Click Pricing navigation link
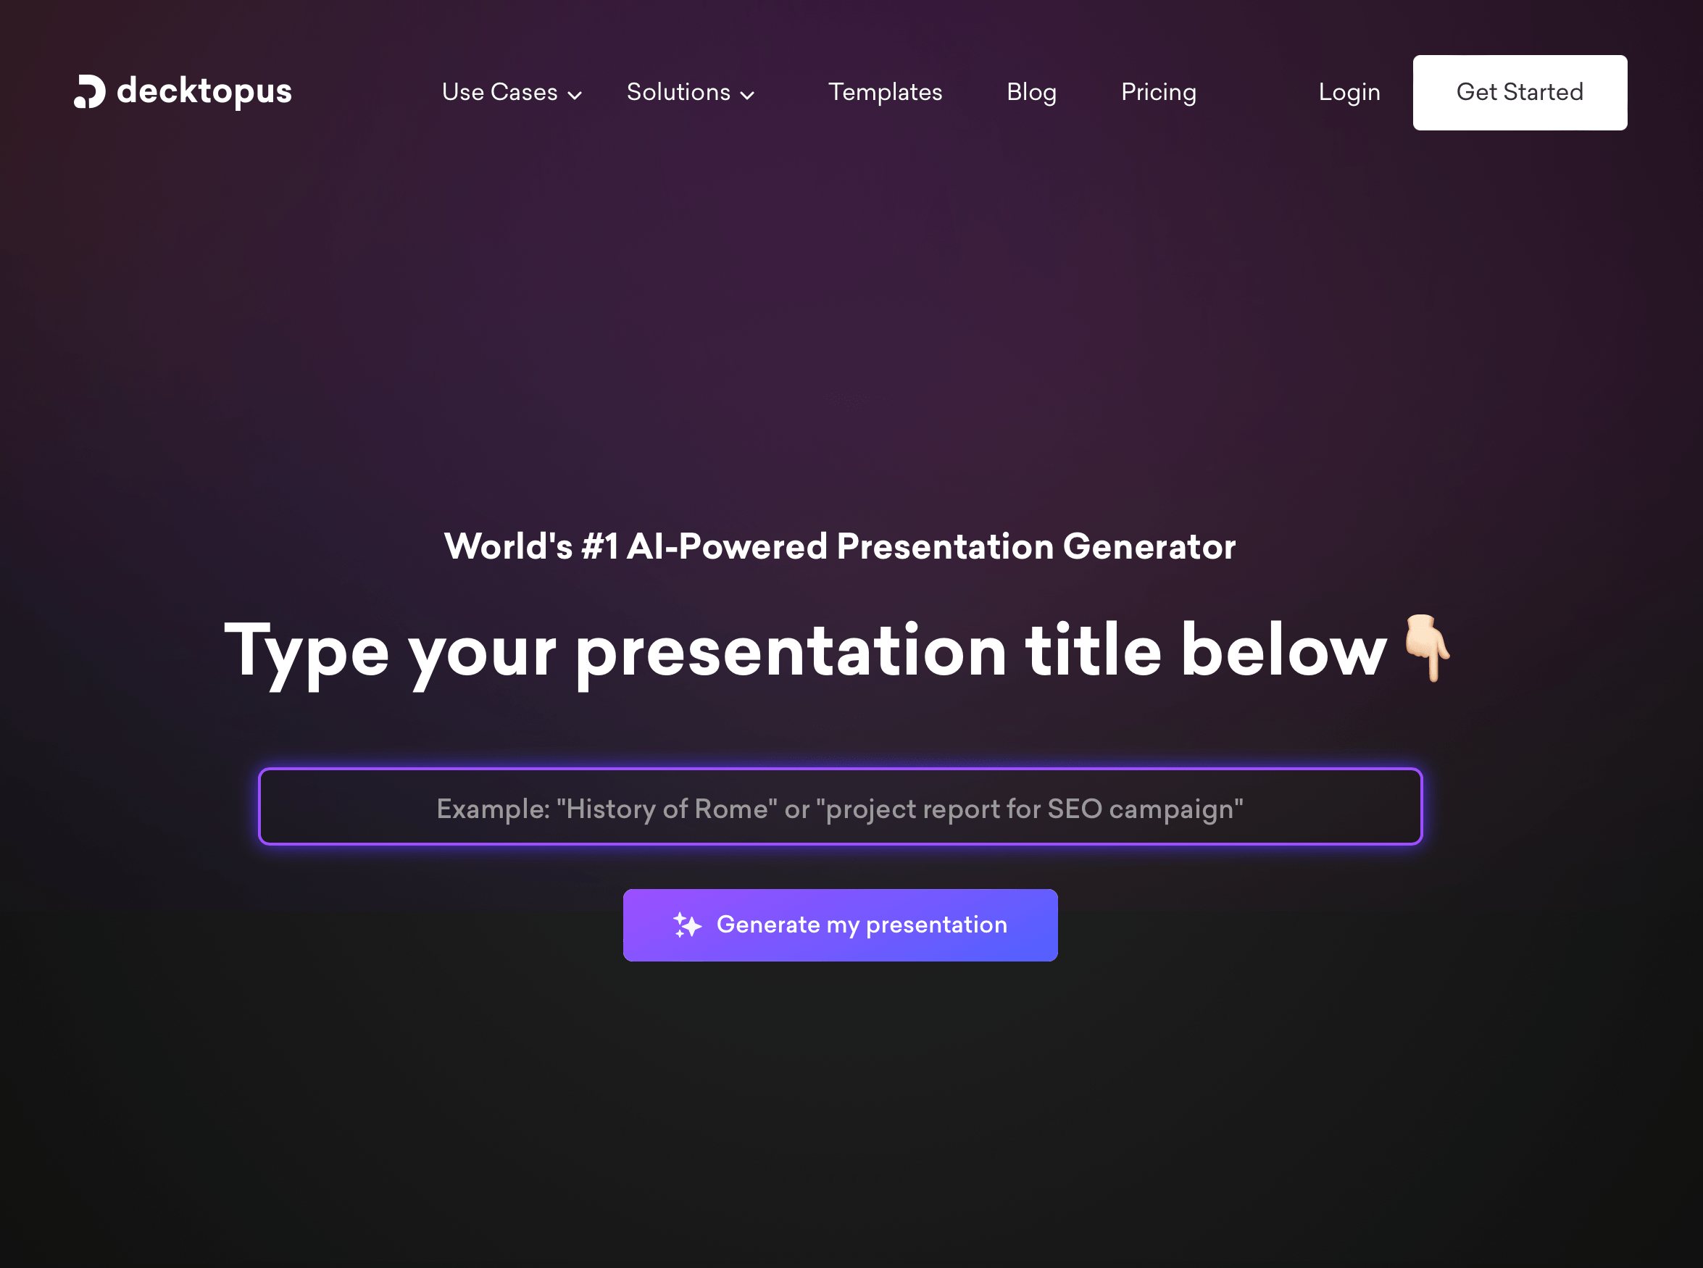 tap(1159, 92)
